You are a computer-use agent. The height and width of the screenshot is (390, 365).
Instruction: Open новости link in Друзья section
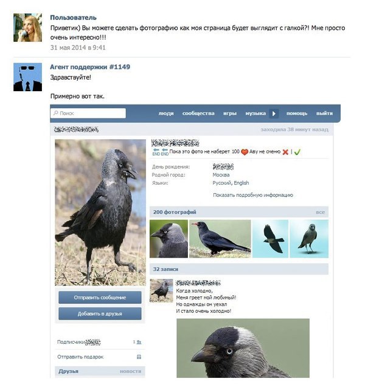point(130,371)
